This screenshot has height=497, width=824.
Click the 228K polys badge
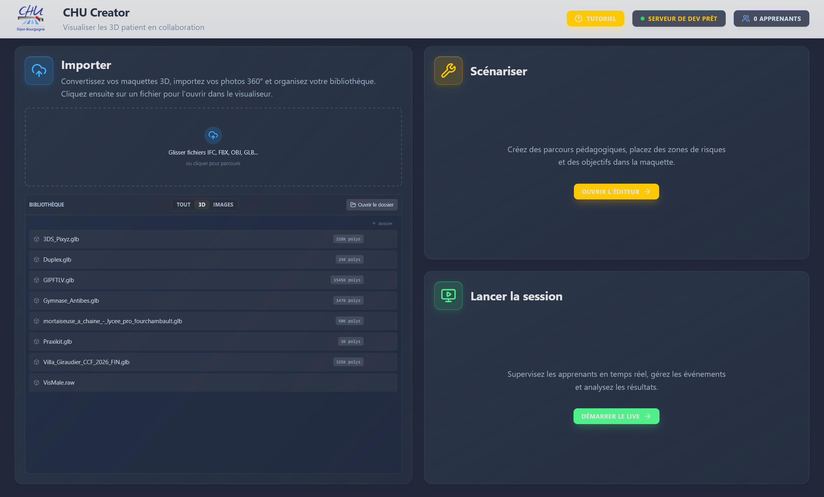(348, 239)
